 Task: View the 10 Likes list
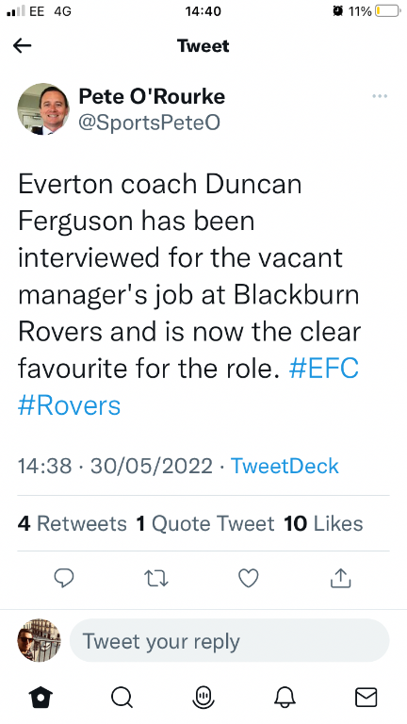click(323, 523)
